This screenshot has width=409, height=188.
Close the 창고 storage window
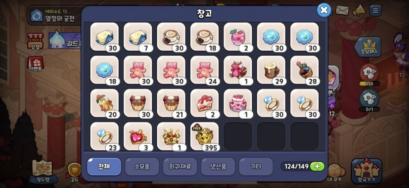(x=324, y=10)
